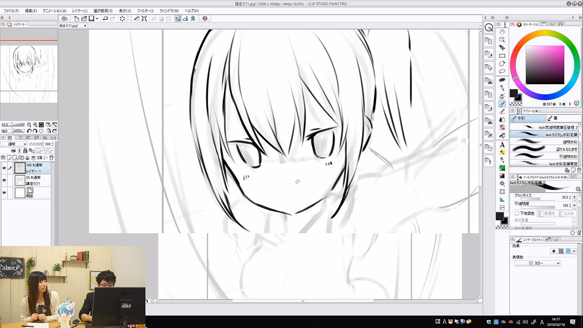
Task: Click the Undo arrow in the command bar
Action: tap(105, 19)
